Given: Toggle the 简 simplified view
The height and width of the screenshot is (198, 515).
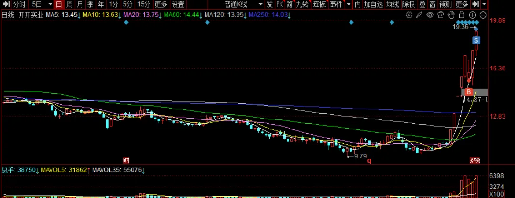Looking at the screenshot, I should pos(289,5).
